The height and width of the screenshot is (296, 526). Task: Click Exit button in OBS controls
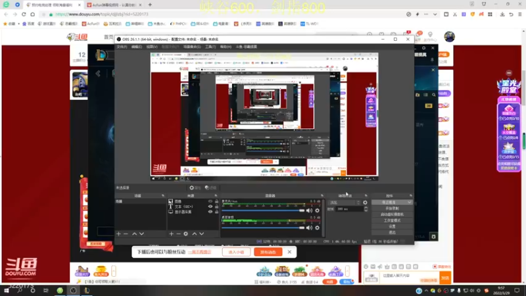(x=392, y=232)
